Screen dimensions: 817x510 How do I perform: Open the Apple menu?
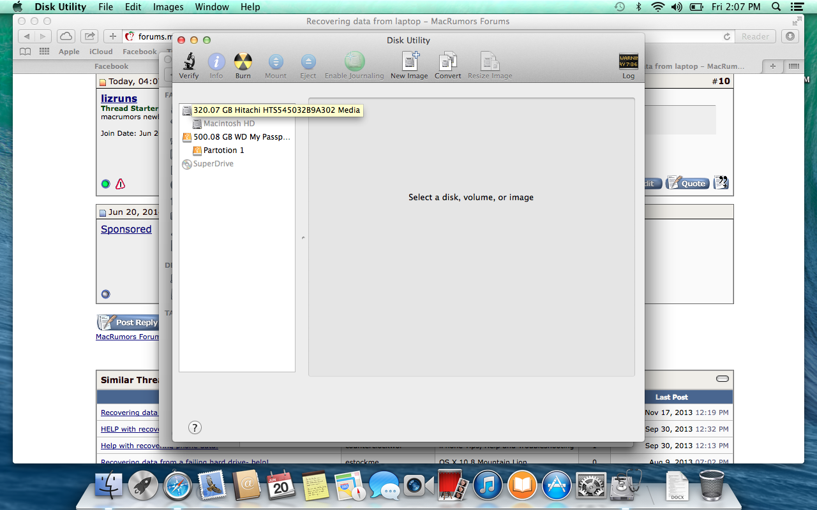(x=17, y=7)
